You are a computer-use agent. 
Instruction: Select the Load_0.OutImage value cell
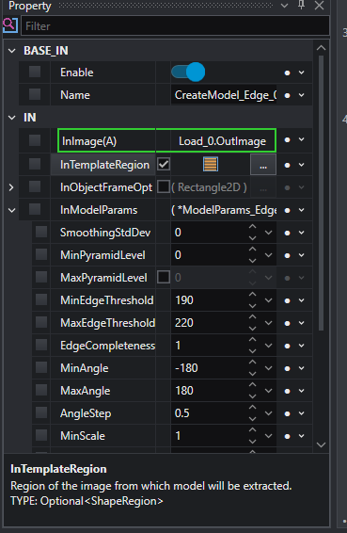(222, 140)
